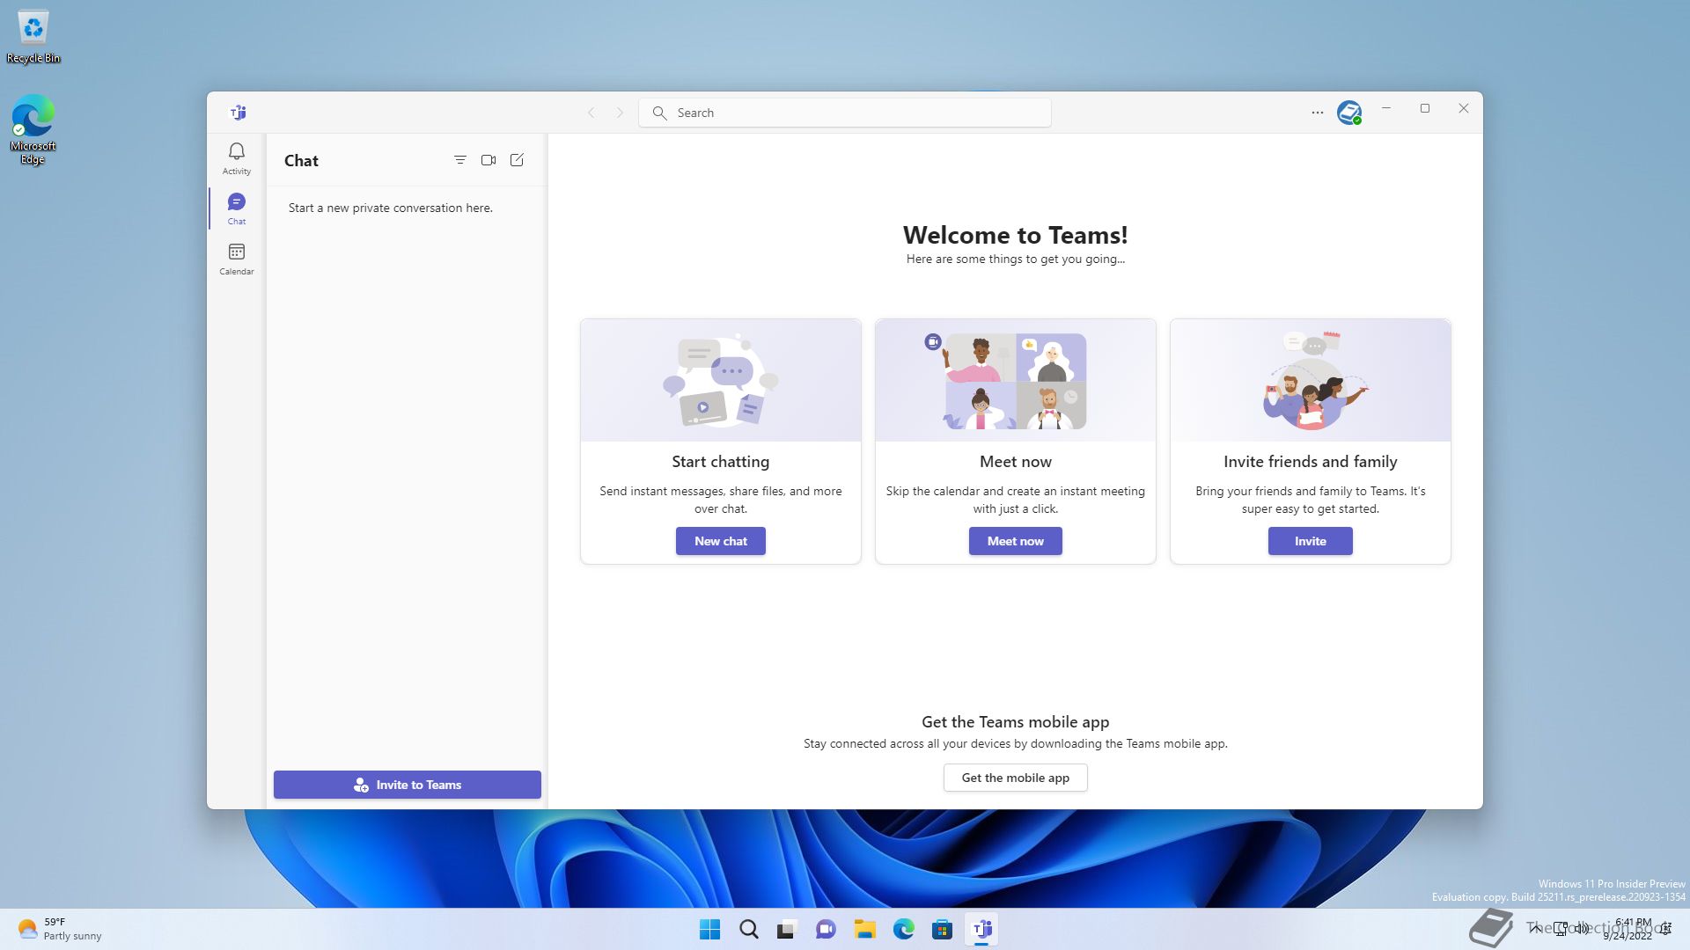The width and height of the screenshot is (1690, 950).
Task: Click the Search input field
Action: [x=845, y=113]
